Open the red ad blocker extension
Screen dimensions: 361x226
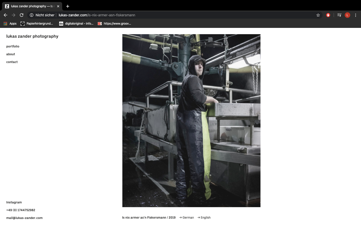click(328, 15)
